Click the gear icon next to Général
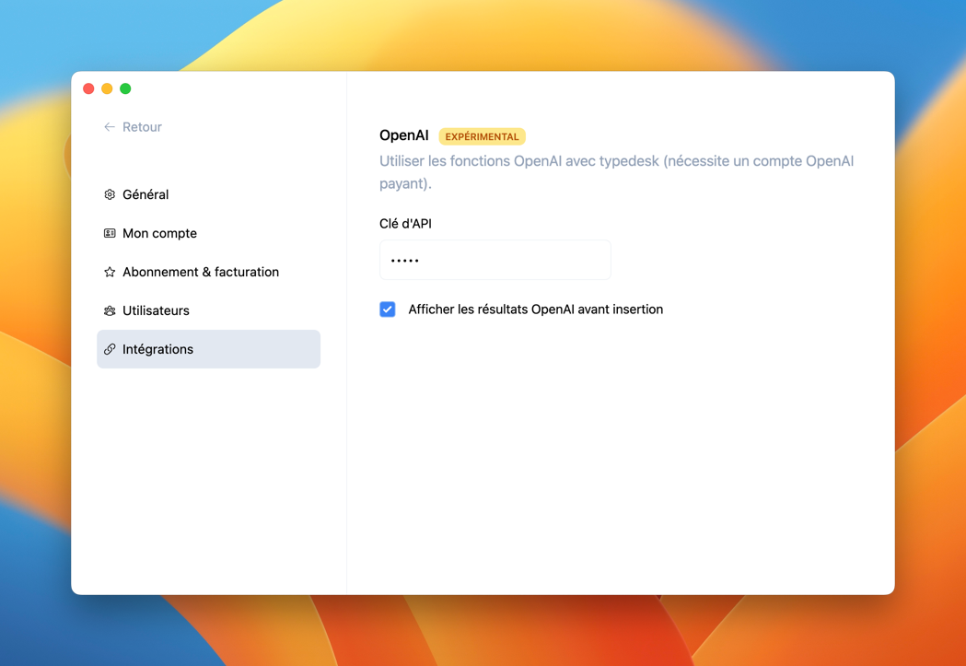This screenshot has width=966, height=666. (x=110, y=194)
